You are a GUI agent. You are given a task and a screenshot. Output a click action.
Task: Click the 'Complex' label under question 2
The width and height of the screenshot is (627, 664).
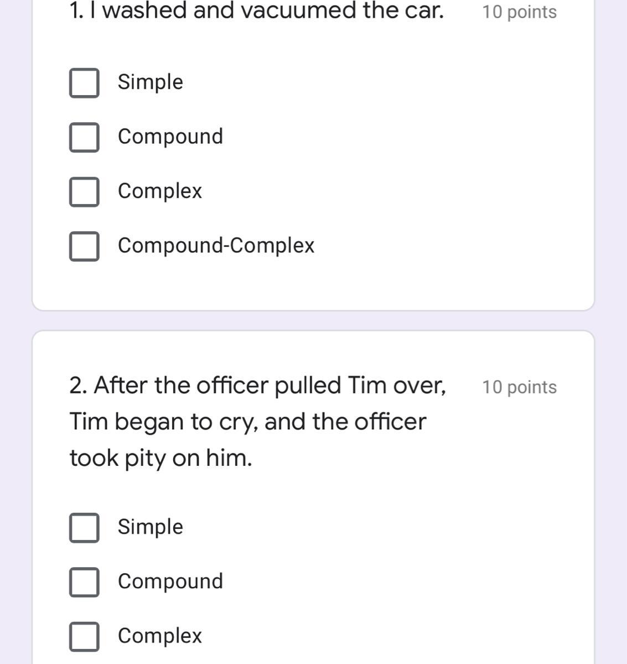(x=160, y=636)
